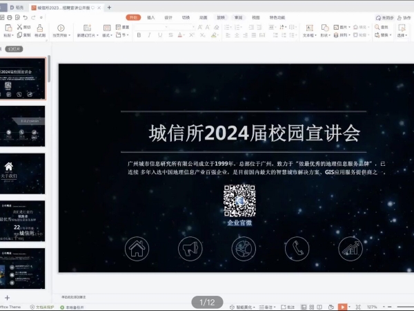Toggle center text alignment
Screen dimensions: 414x311
pos(237,35)
